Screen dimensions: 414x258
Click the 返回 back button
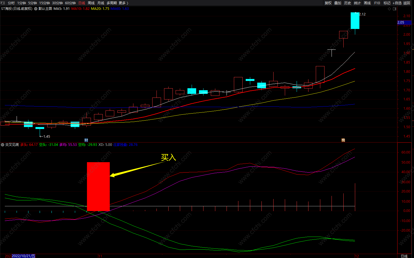(x=407, y=3)
